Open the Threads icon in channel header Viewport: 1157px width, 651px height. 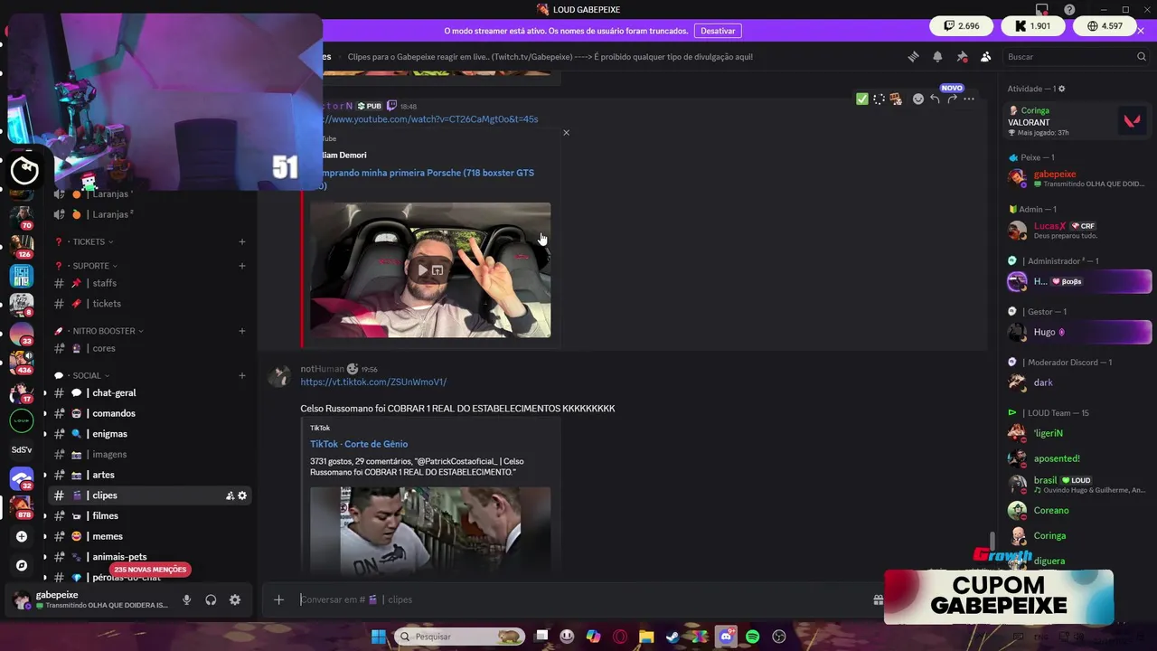(x=913, y=56)
